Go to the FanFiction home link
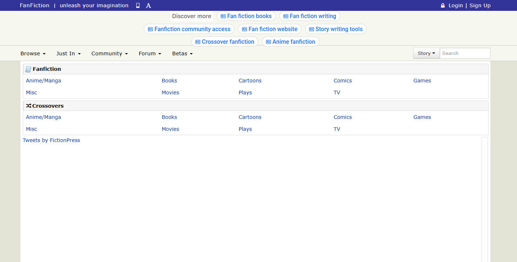Screen dimensions: 517x262 coord(34,5)
